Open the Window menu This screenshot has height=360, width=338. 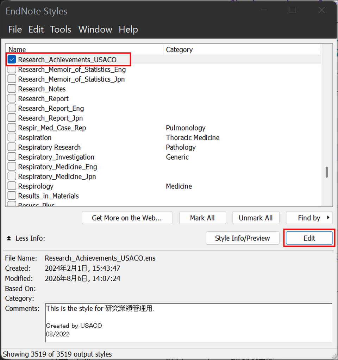pyautogui.click(x=95, y=30)
